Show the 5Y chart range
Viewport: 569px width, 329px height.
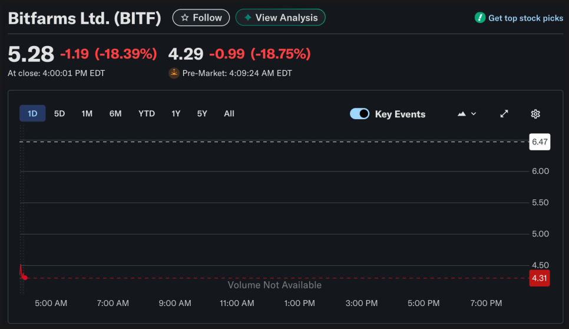pos(202,113)
